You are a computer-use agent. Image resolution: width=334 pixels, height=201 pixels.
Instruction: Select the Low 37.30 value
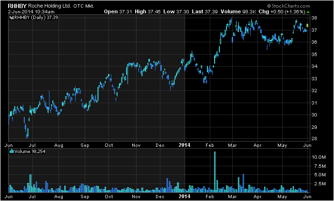(176, 12)
